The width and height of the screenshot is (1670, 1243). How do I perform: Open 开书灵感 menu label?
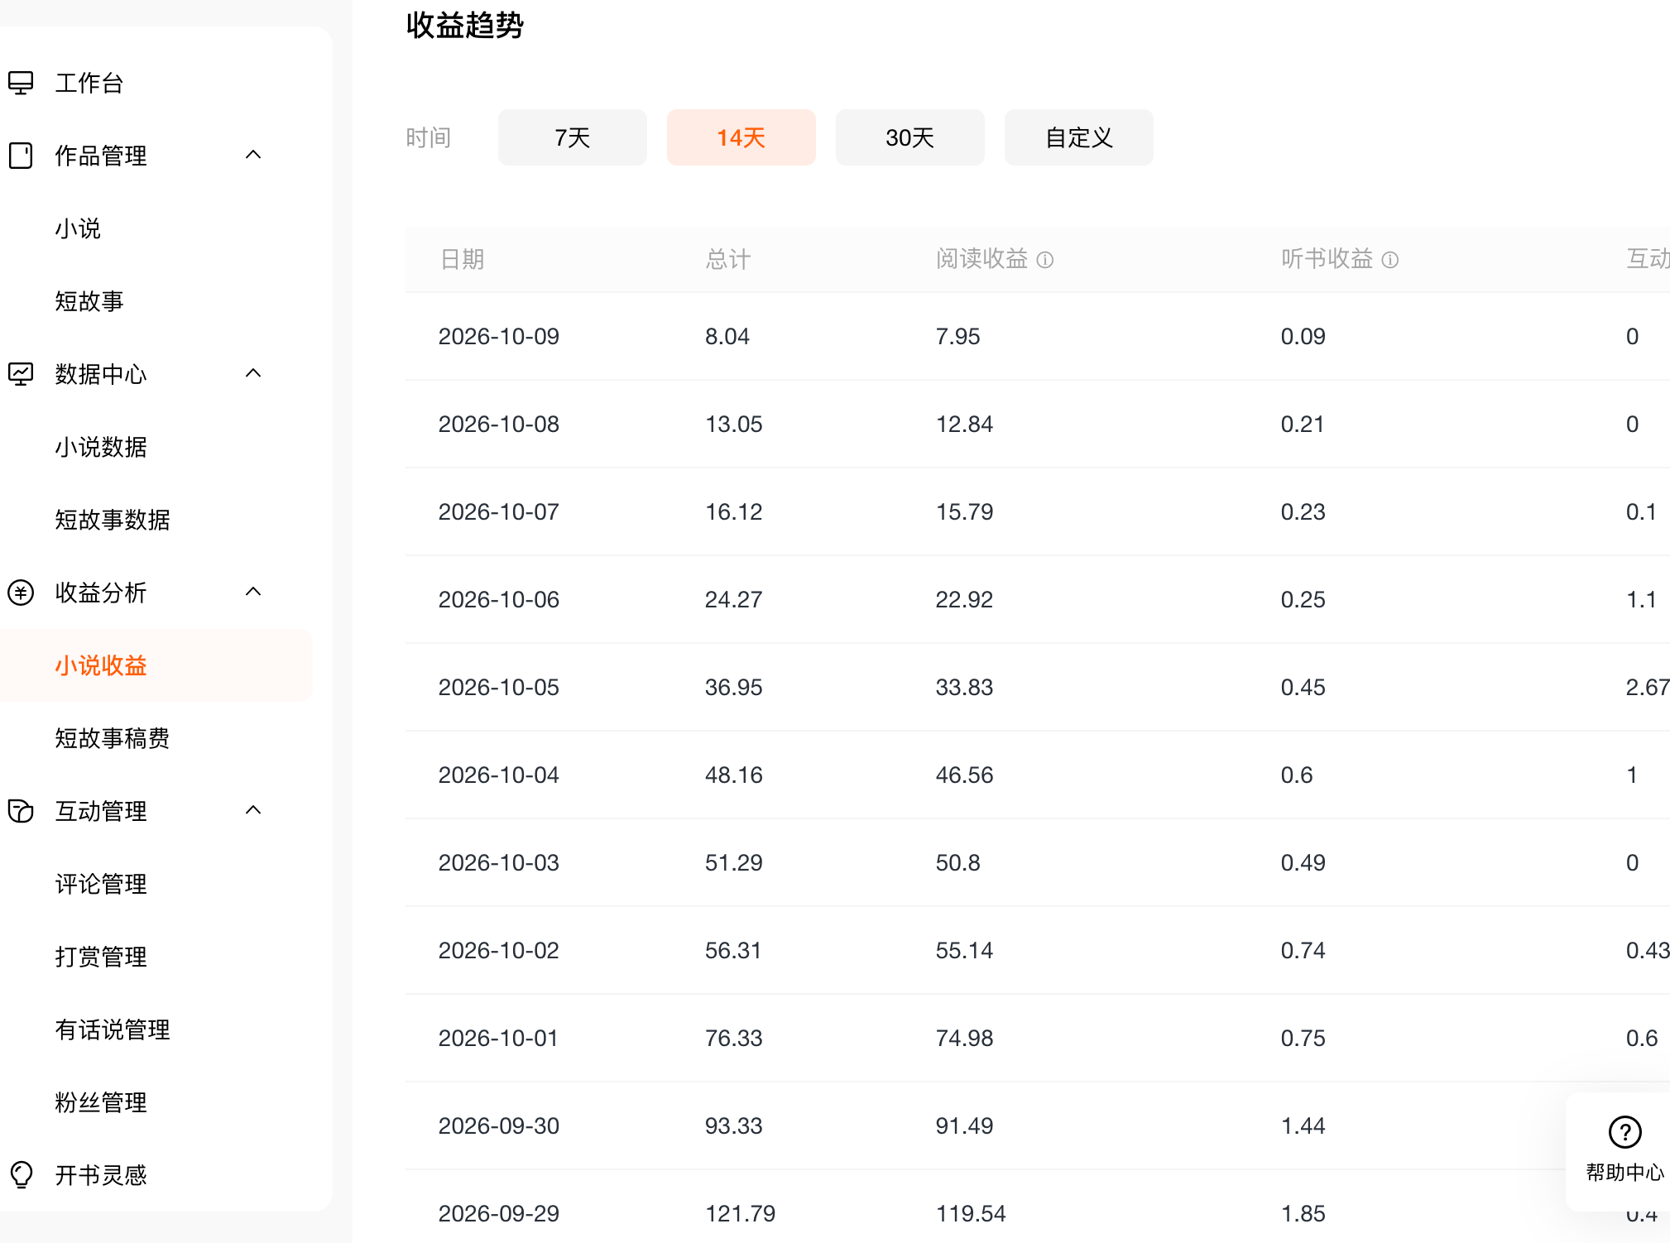pos(101,1175)
